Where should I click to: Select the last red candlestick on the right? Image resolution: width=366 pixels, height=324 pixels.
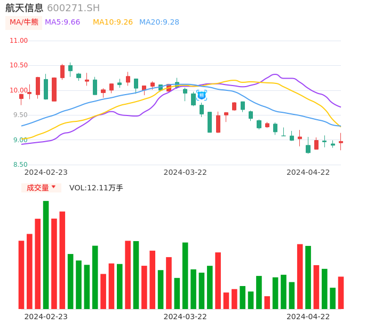(341, 142)
